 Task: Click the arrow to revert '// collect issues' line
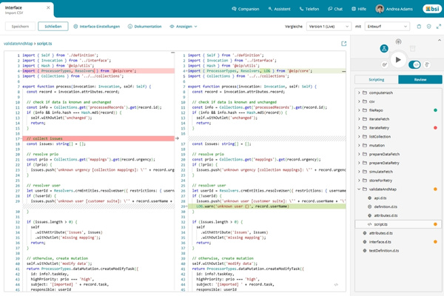(x=177, y=138)
